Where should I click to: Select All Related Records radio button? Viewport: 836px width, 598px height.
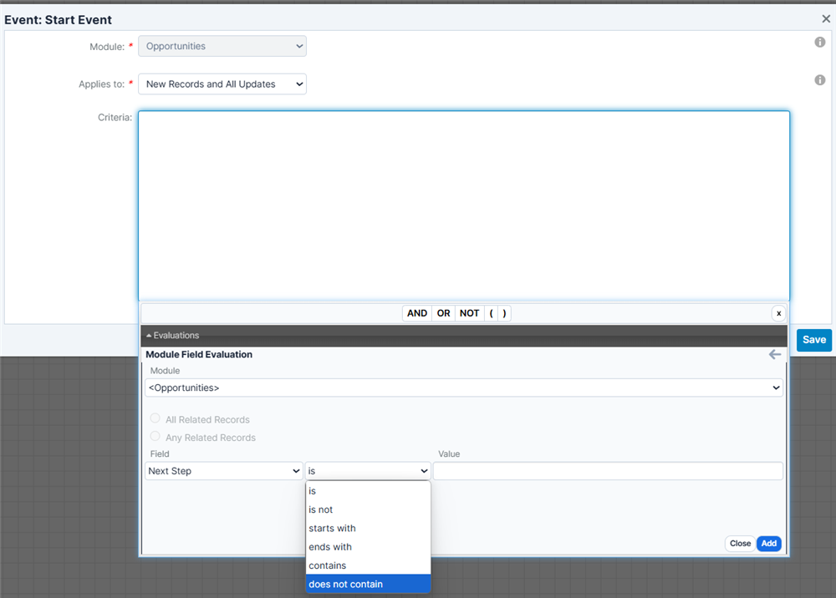pos(155,419)
